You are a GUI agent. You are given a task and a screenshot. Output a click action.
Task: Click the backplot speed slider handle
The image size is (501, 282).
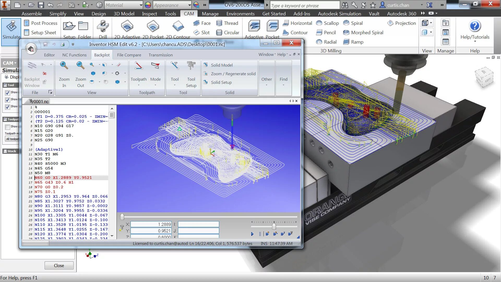click(274, 226)
